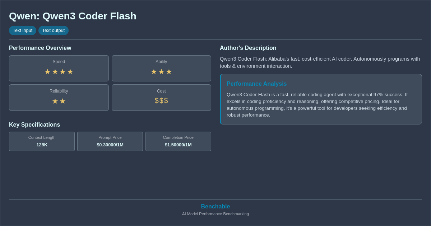The height and width of the screenshot is (226, 431).
Task: Select the fourth Speed star
Action: tap(70, 72)
